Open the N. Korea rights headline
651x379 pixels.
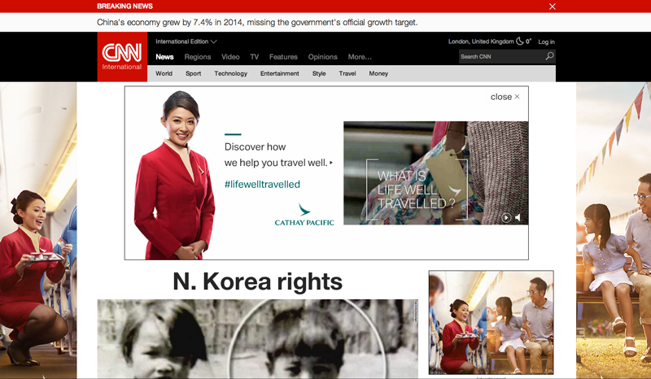pos(257,281)
